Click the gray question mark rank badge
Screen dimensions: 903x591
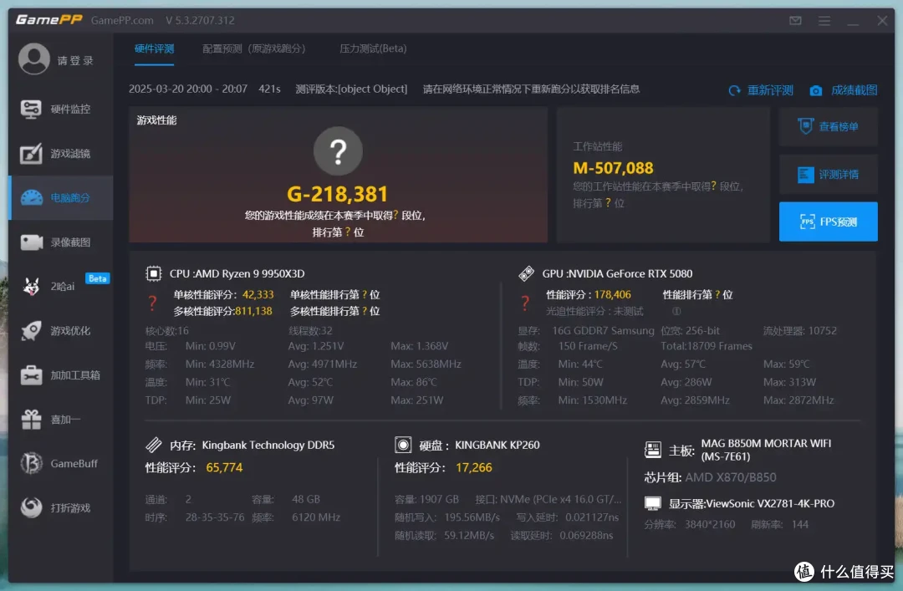click(338, 151)
